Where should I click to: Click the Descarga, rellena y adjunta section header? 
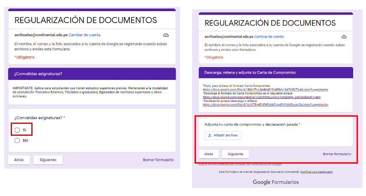pos(275,73)
